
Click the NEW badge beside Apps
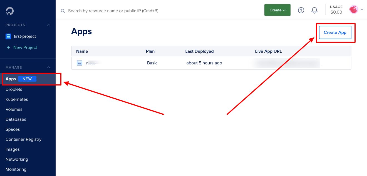pyautogui.click(x=27, y=79)
